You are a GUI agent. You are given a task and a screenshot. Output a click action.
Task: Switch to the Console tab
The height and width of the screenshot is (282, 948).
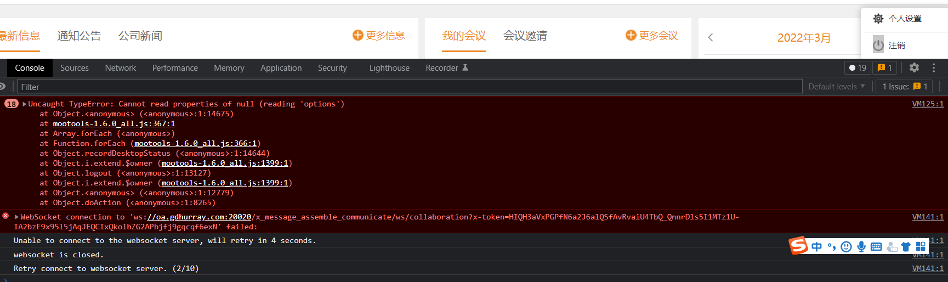tap(30, 67)
